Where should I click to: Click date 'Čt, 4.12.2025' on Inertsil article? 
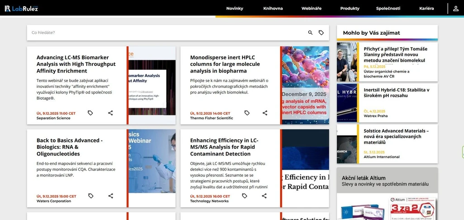click(x=374, y=111)
